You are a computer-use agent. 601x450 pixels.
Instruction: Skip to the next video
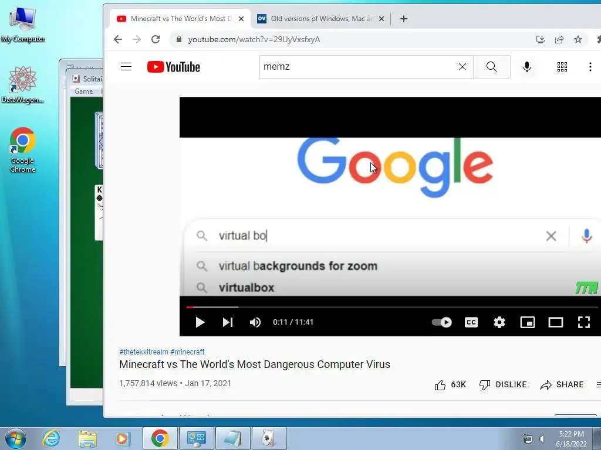click(x=228, y=322)
